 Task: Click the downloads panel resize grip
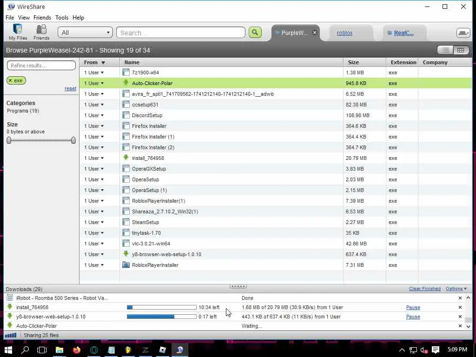pos(238,286)
